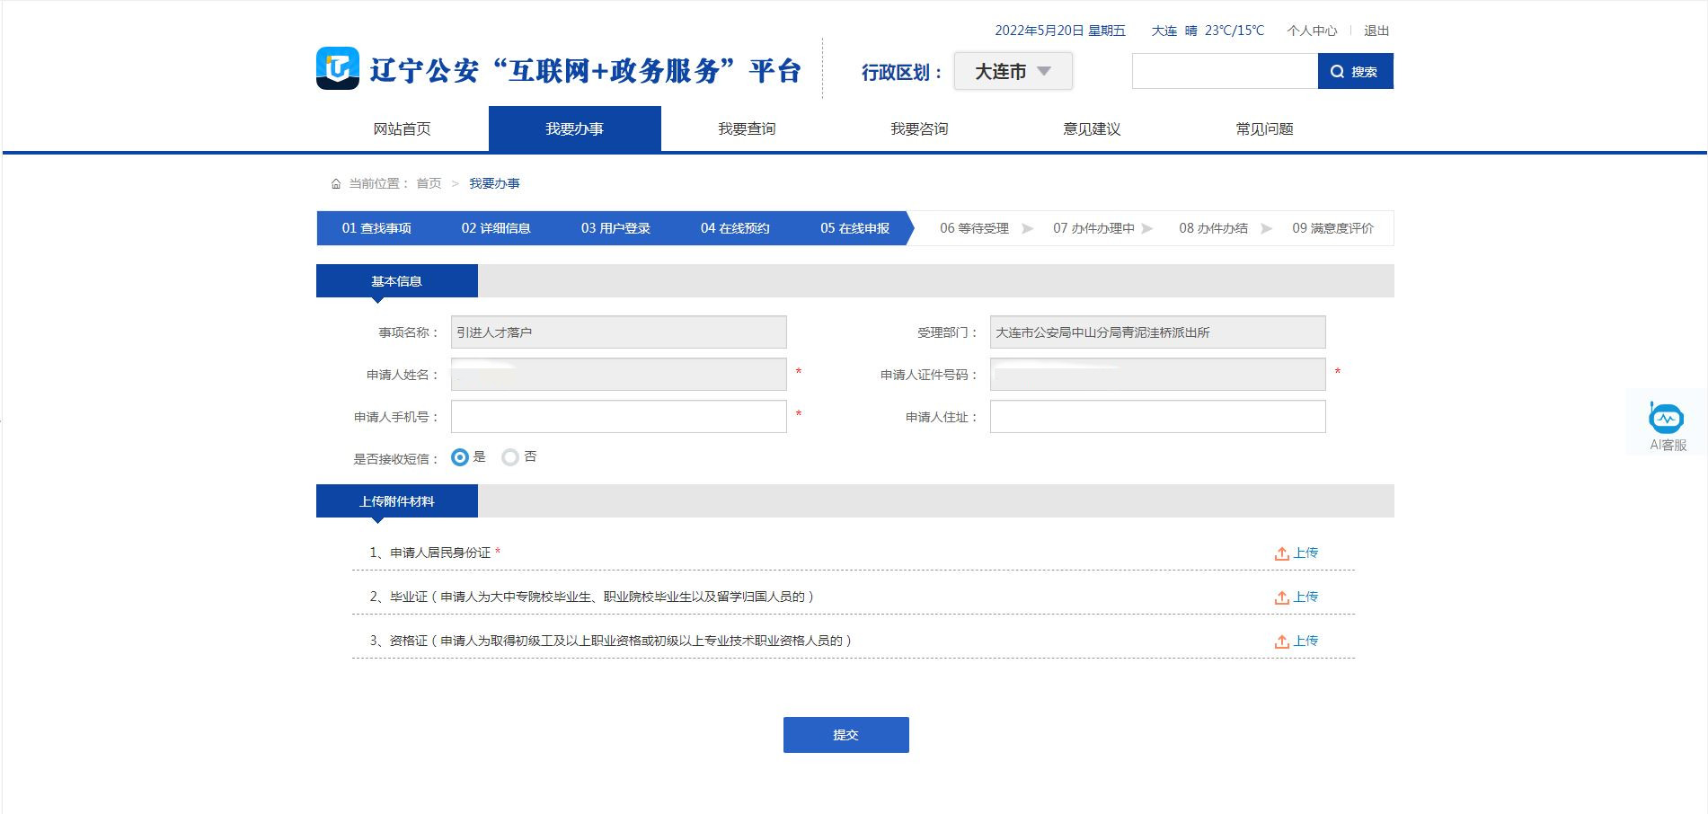Switch to the 我要查询 tab

pyautogui.click(x=747, y=129)
